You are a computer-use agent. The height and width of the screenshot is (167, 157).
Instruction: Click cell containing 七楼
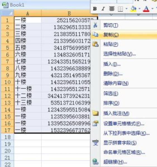pyautogui.click(x=28, y=61)
